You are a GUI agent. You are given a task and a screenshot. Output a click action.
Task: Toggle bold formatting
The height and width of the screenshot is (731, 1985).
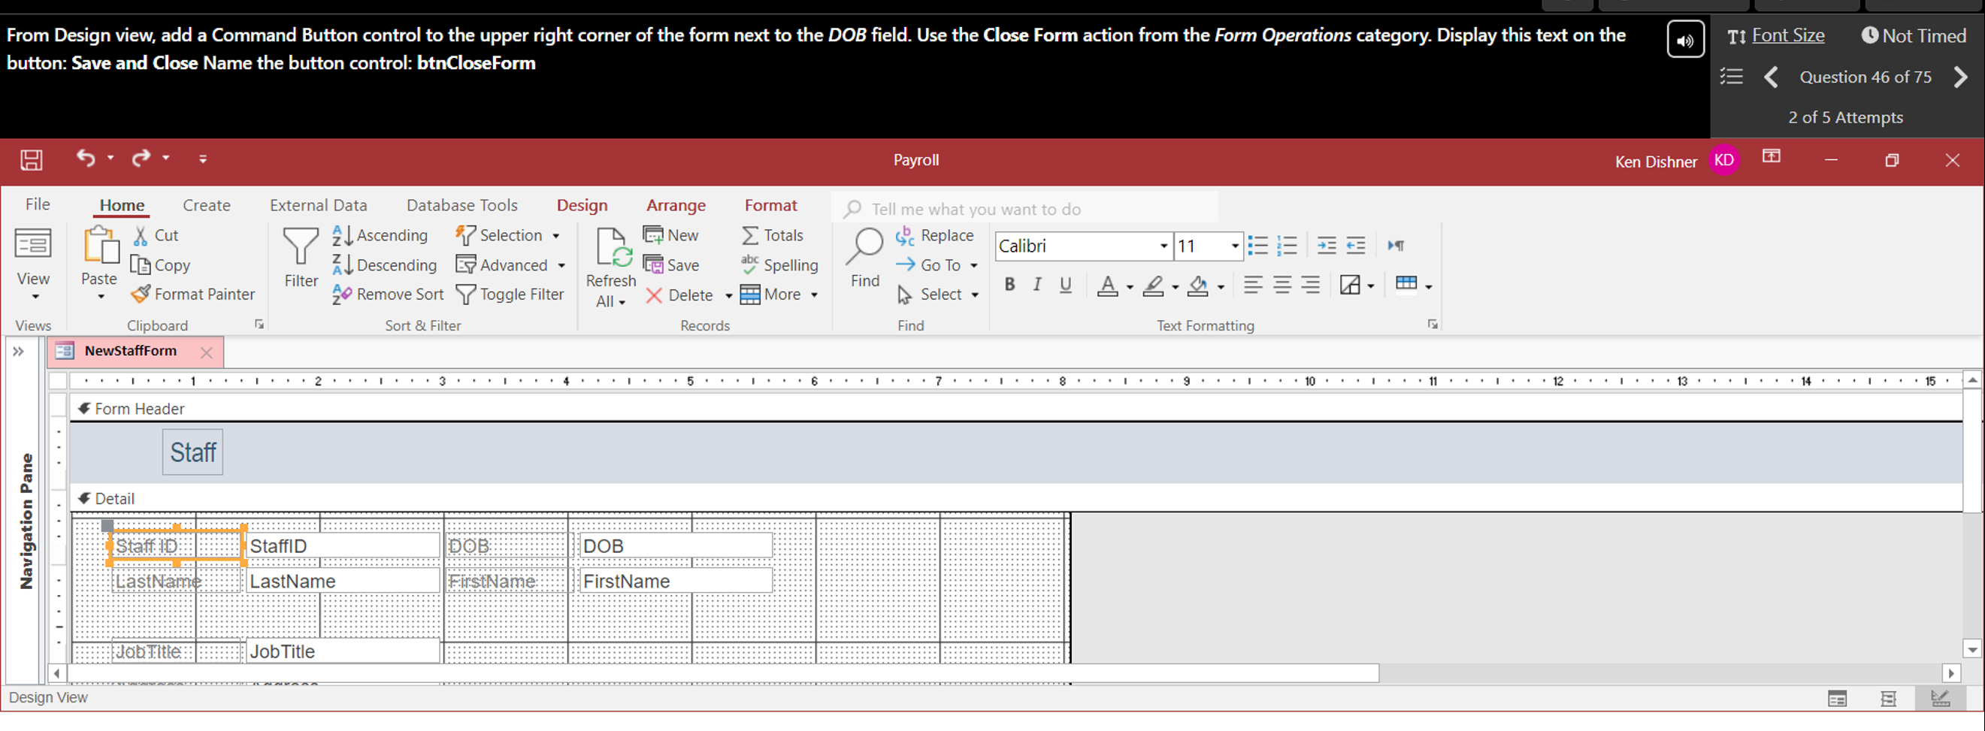coord(1009,284)
